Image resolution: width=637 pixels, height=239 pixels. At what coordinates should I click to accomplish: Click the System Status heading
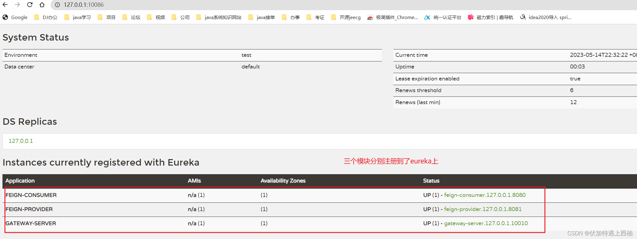coord(36,37)
